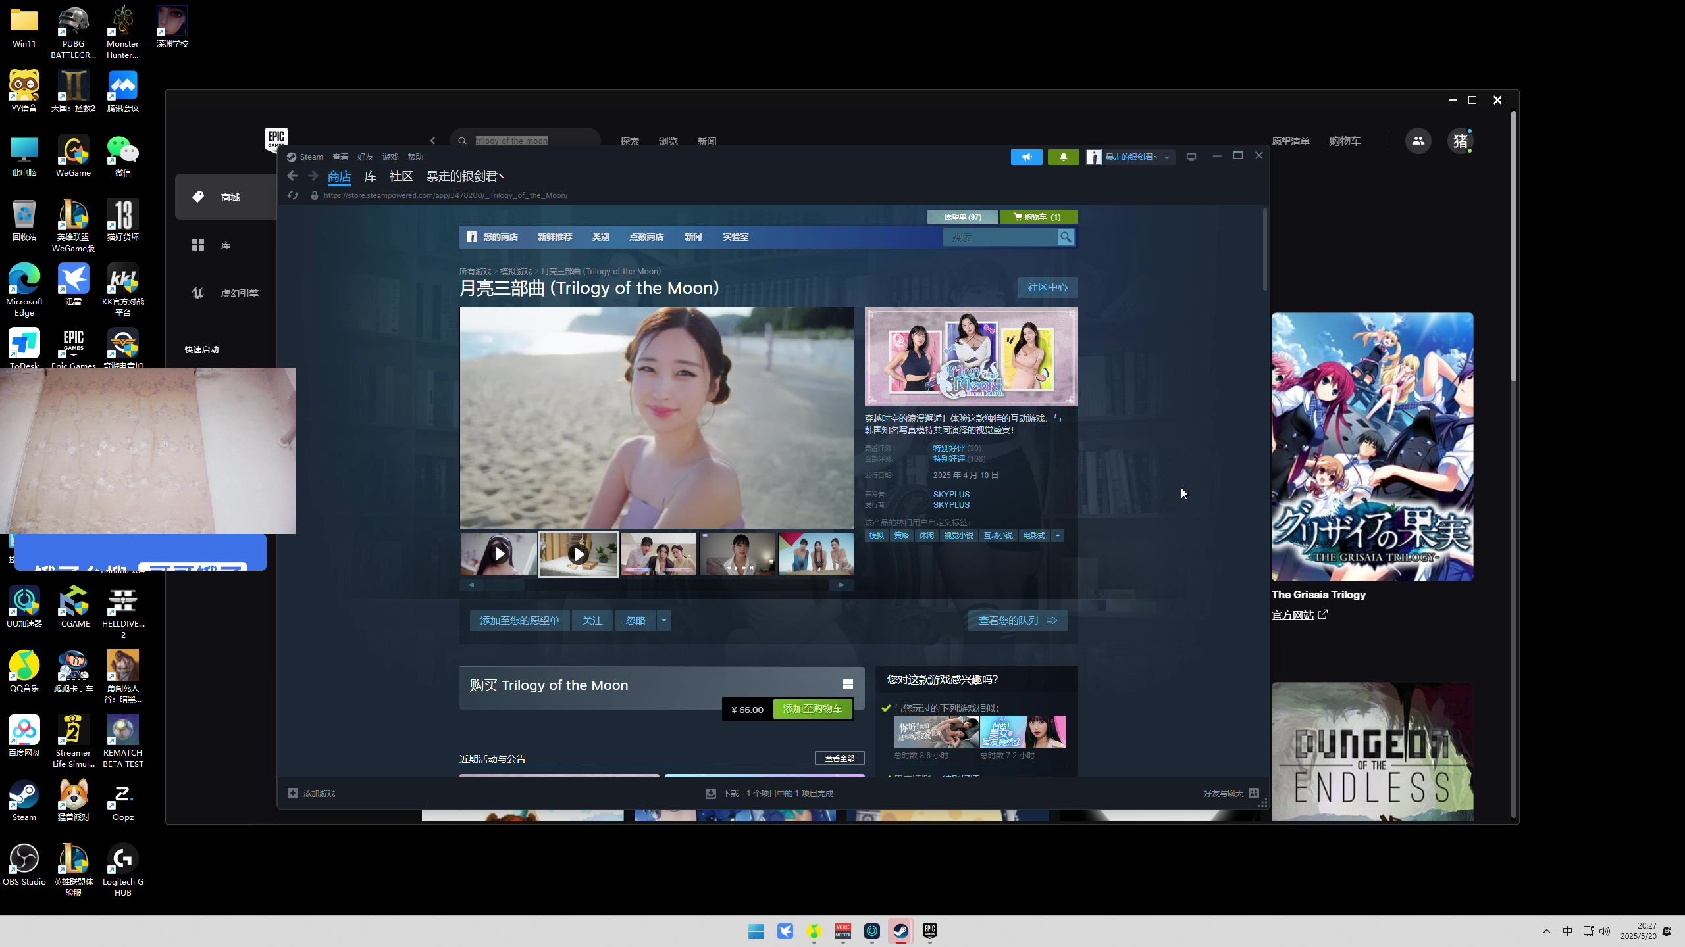1685x947 pixels.
Task: Open Epic Store tag icon in sidebar
Action: (198, 197)
